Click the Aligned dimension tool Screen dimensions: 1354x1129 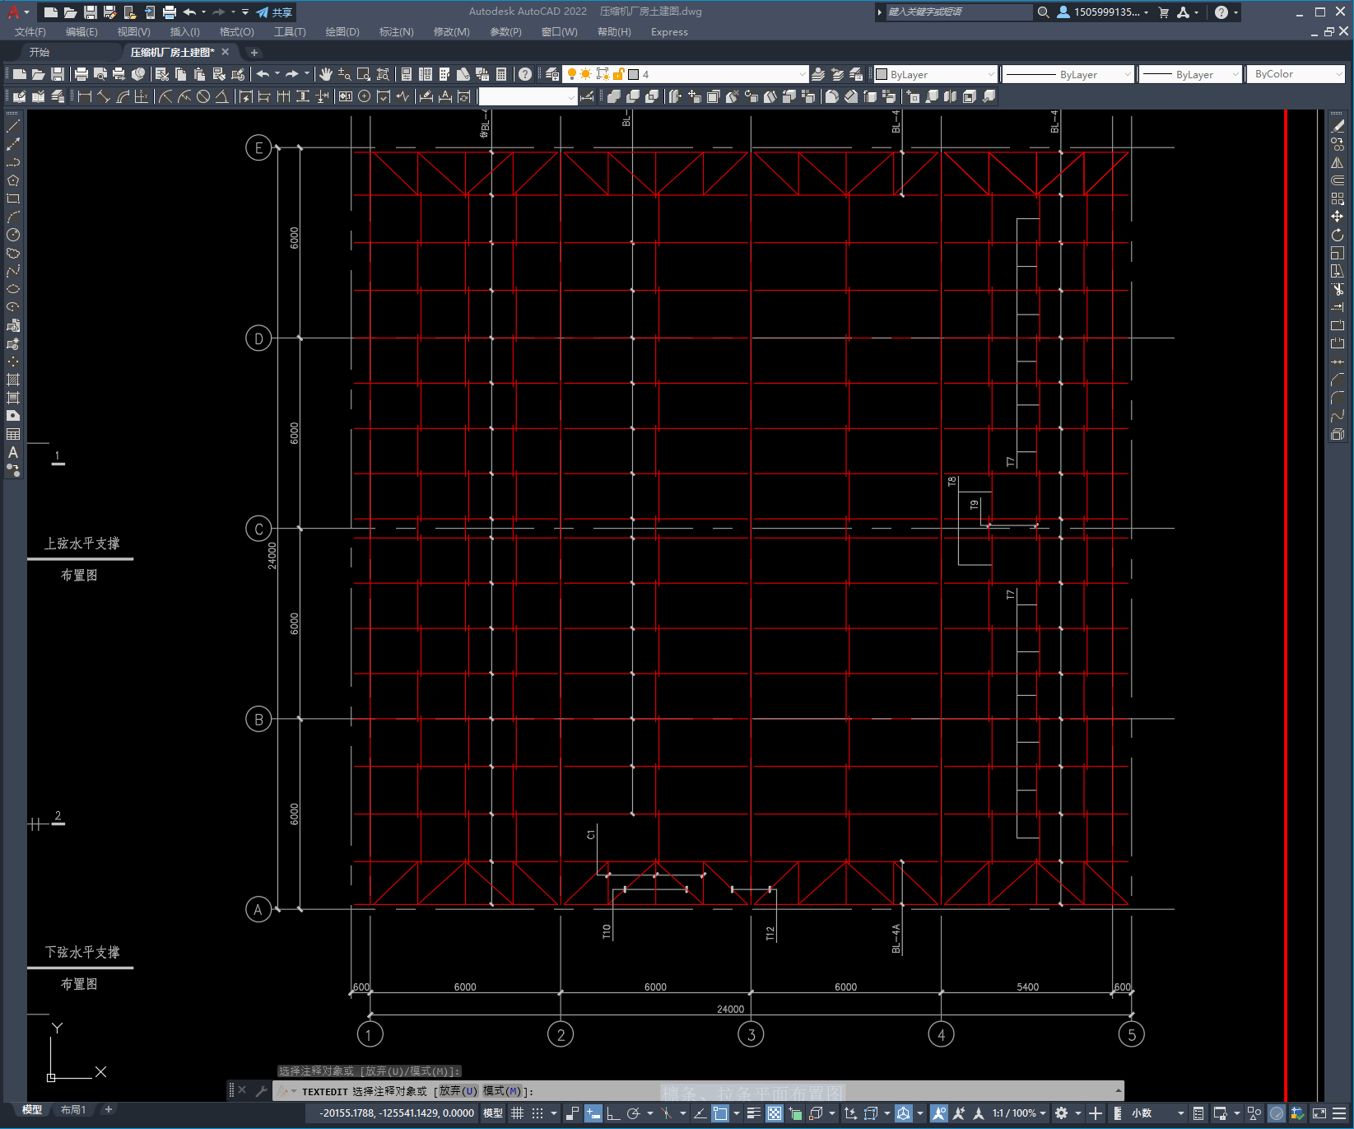[x=104, y=96]
